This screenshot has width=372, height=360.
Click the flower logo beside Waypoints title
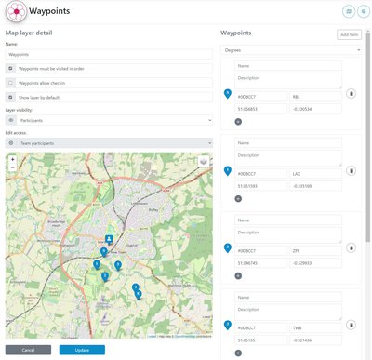[x=16, y=11]
